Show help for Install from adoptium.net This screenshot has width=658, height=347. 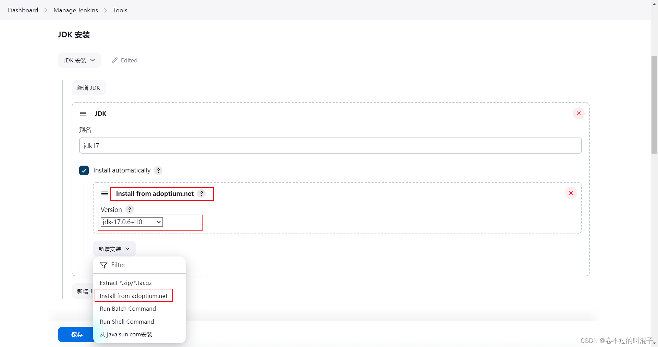click(x=202, y=193)
